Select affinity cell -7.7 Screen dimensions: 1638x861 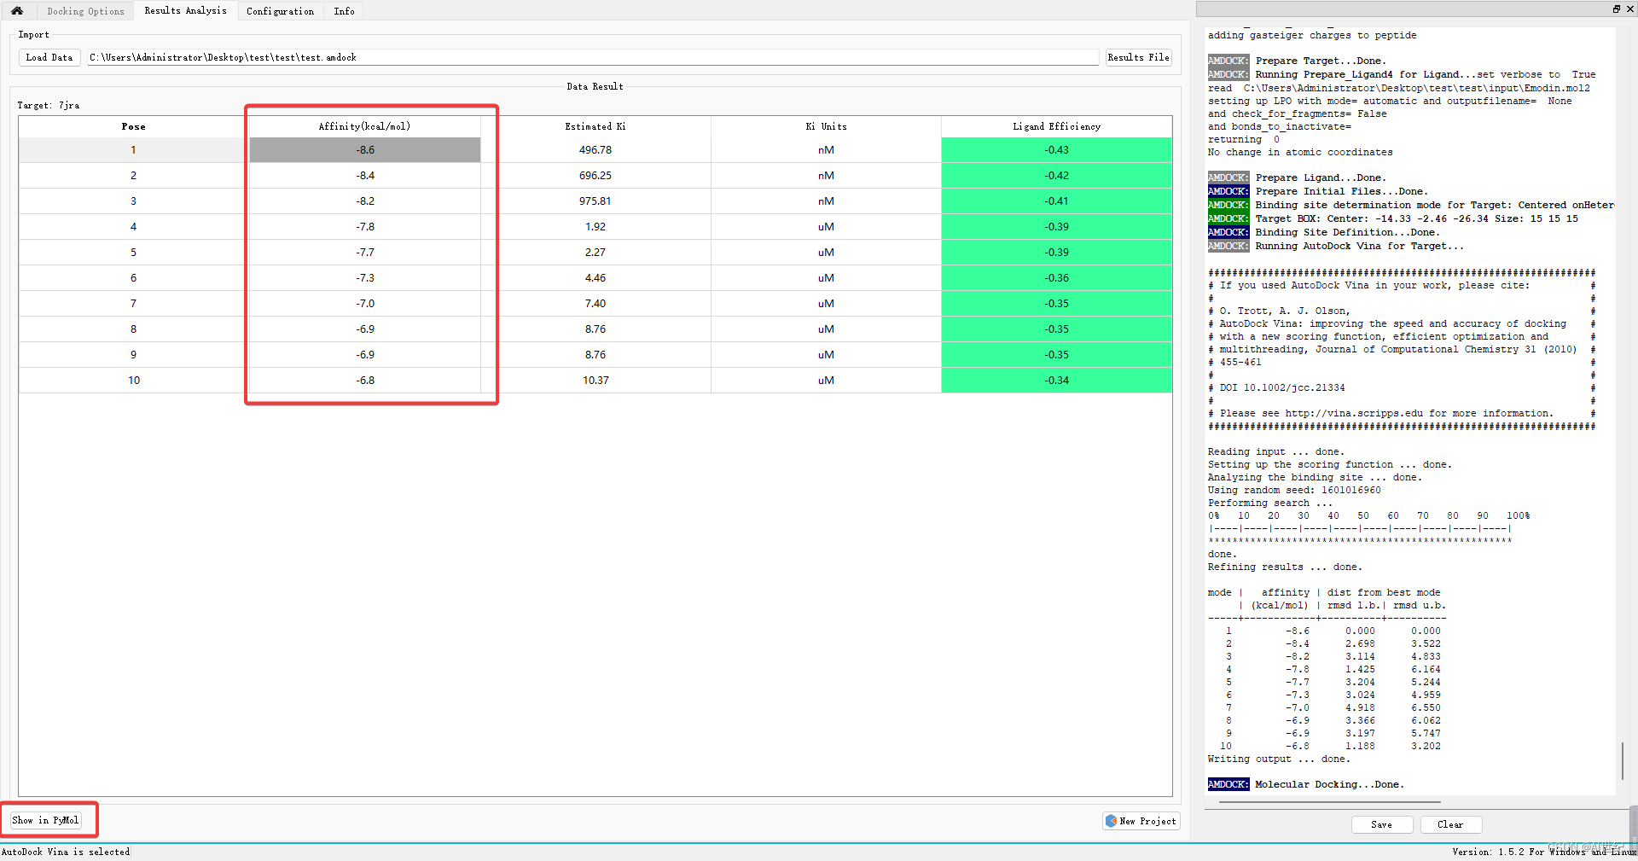(365, 253)
